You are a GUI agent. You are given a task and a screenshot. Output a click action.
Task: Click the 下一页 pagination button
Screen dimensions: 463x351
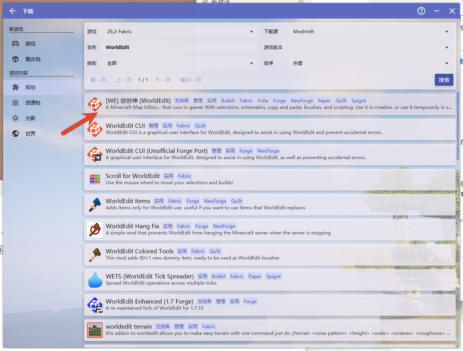tap(163, 80)
